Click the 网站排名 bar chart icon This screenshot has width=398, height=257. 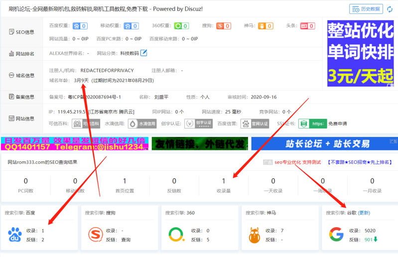[11, 53]
